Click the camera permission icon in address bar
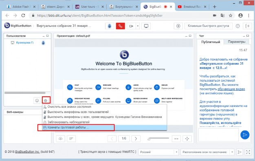The image size is (255, 161). (x=215, y=15)
